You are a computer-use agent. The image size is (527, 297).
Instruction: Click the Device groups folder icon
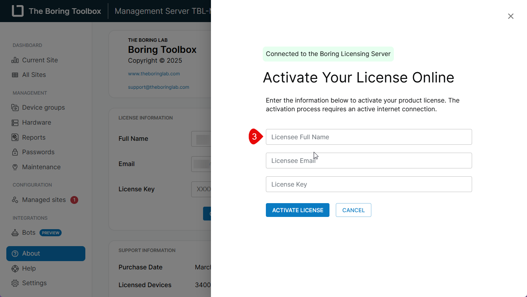tap(15, 107)
